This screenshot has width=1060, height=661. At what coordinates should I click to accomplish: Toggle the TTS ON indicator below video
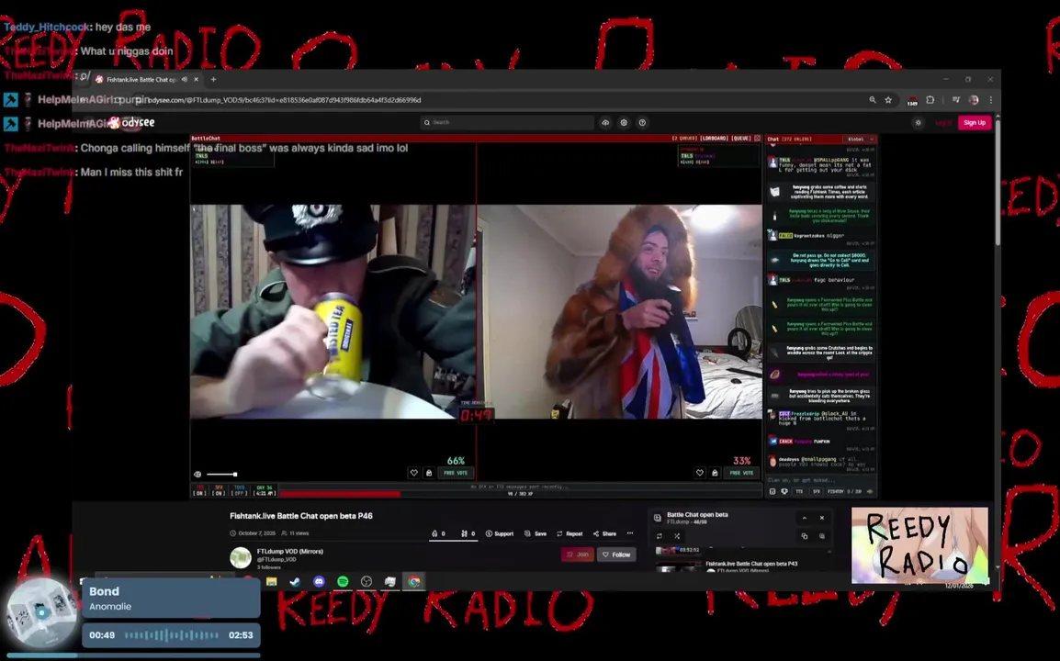(199, 490)
